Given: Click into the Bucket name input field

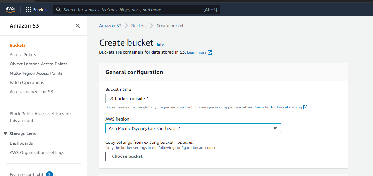Looking at the screenshot, I should [x=193, y=99].
